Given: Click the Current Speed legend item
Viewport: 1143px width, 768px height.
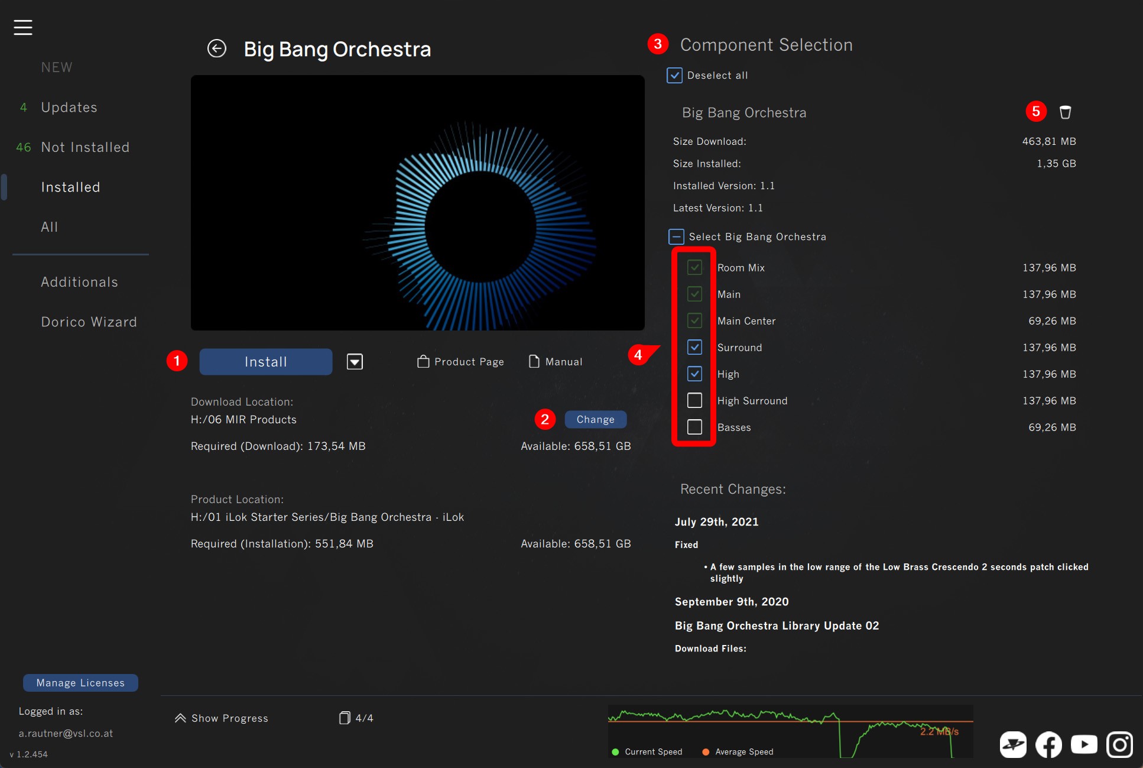Looking at the screenshot, I should 647,752.
